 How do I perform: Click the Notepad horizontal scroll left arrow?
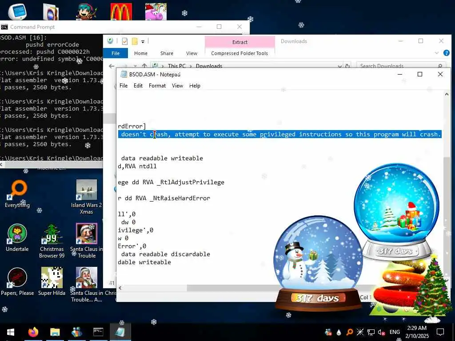[120, 288]
